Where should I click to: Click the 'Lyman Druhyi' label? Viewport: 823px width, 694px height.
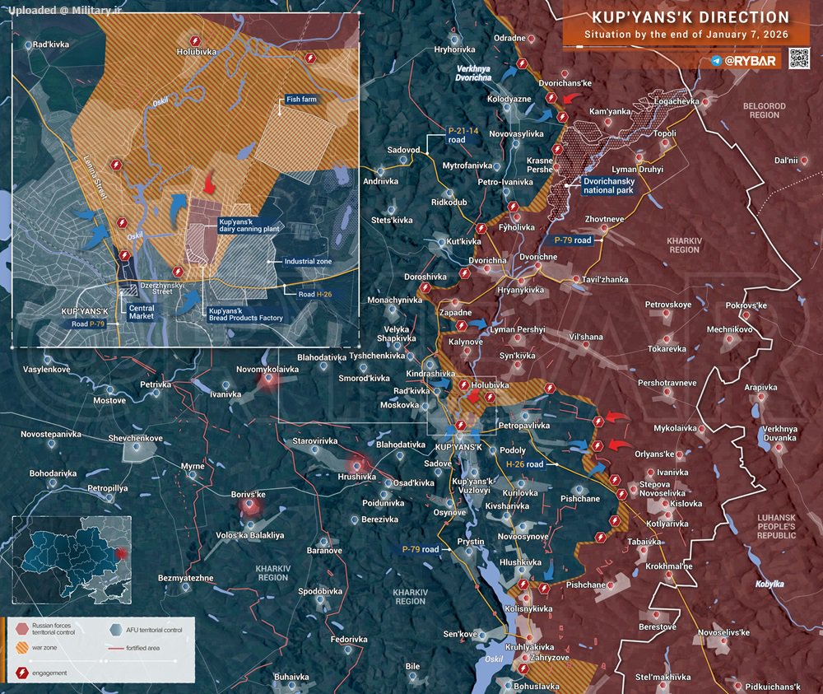click(x=637, y=169)
